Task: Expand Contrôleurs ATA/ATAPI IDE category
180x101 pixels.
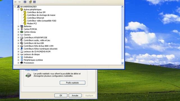Action: tap(18, 38)
